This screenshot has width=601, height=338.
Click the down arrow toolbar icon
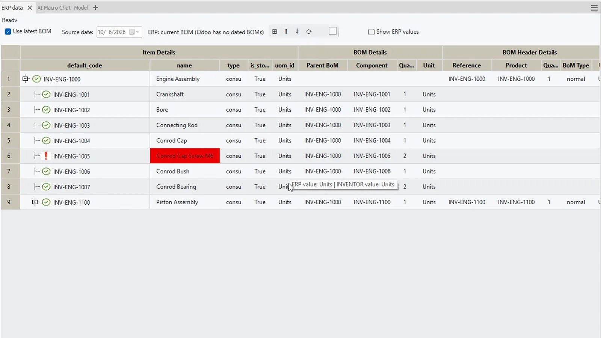pyautogui.click(x=297, y=32)
